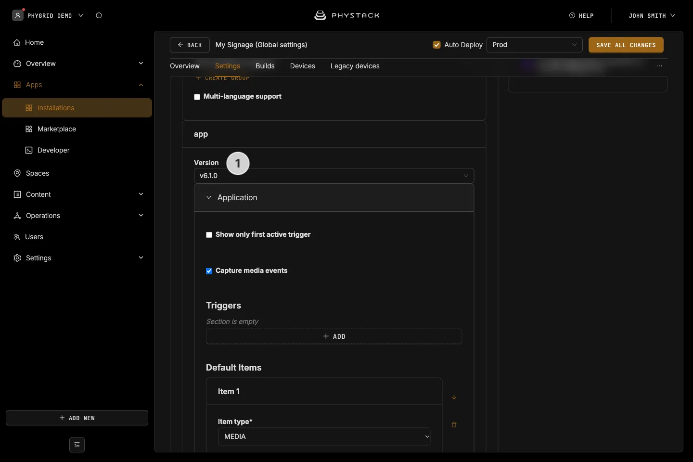
Task: Click the Settings tab
Action: [228, 66]
